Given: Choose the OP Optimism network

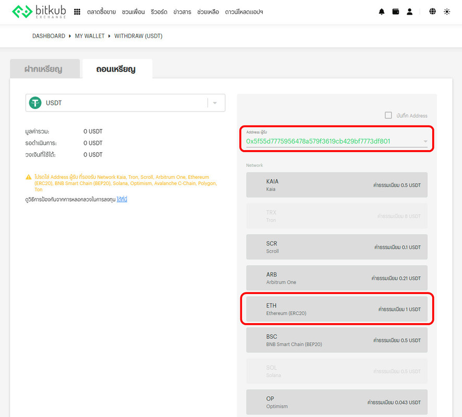Looking at the screenshot, I should 337,402.
